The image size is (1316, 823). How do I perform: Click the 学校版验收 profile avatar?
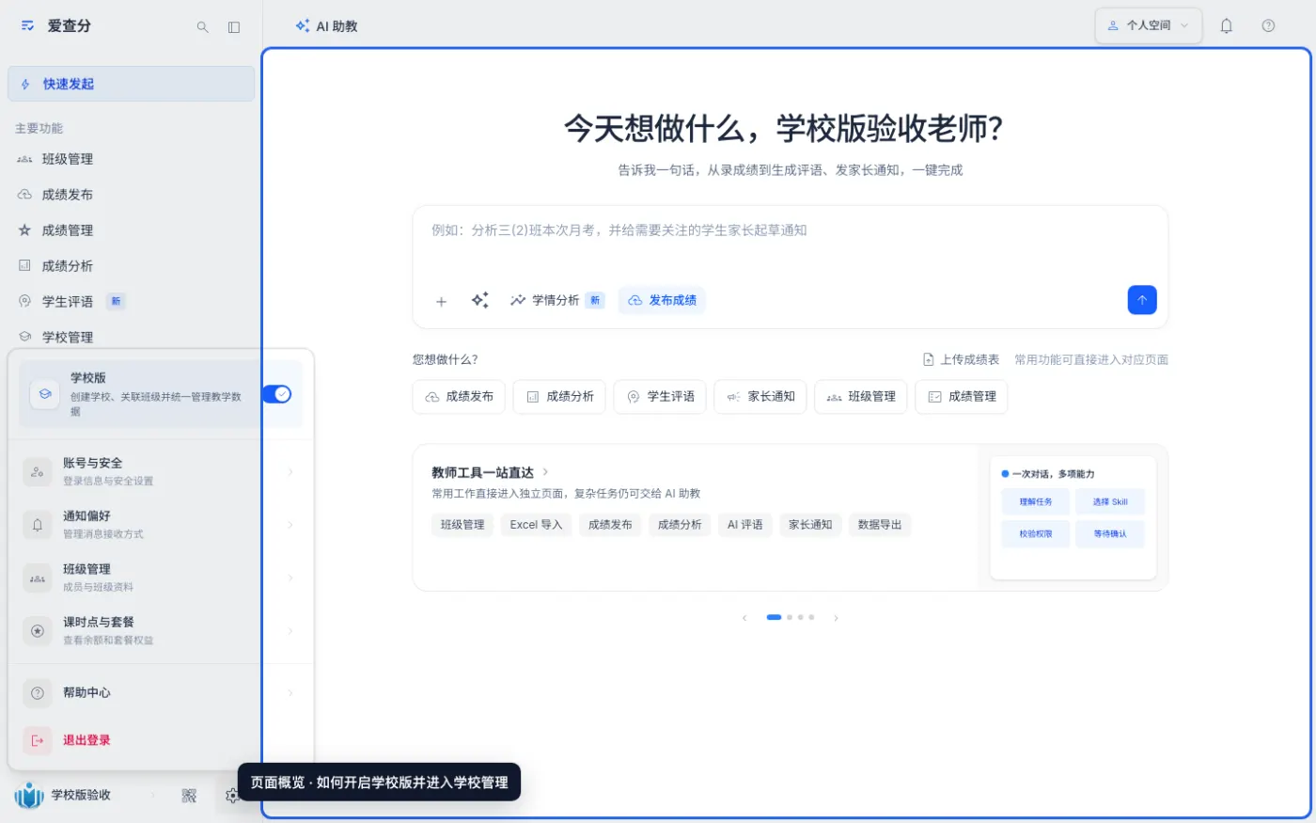tap(29, 796)
